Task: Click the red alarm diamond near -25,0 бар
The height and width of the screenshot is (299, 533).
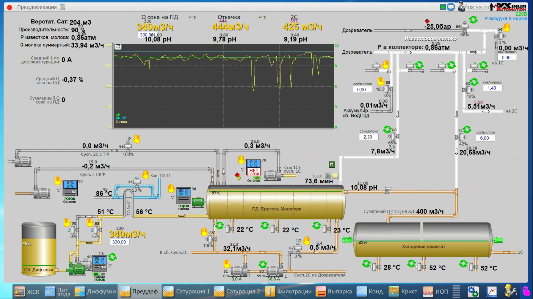Action: [x=427, y=21]
